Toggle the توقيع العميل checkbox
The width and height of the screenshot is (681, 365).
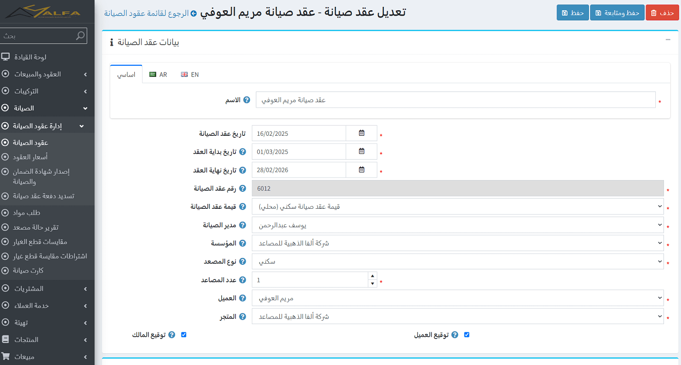point(467,335)
